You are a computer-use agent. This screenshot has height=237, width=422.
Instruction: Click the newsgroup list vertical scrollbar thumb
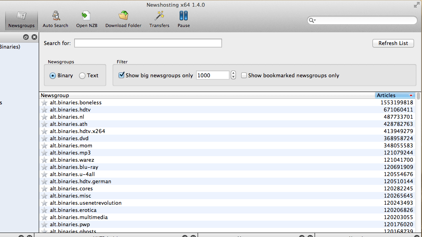(418, 96)
